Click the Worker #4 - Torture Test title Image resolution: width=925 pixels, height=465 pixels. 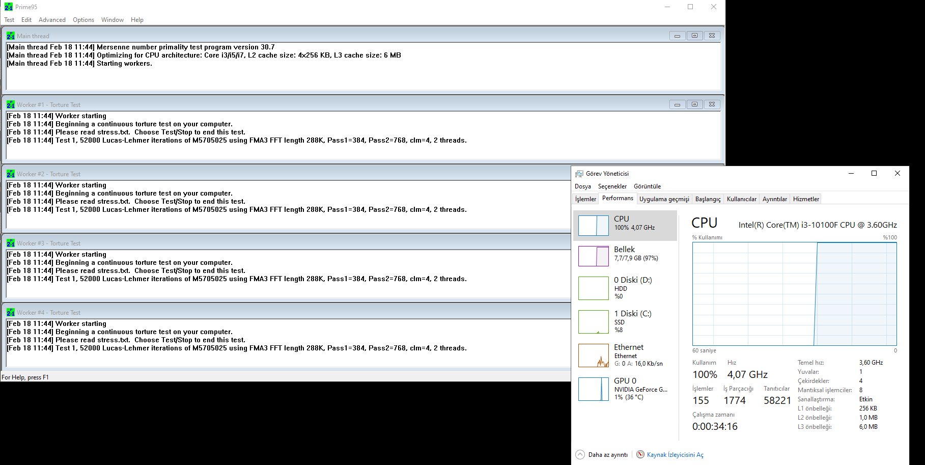pyautogui.click(x=48, y=313)
